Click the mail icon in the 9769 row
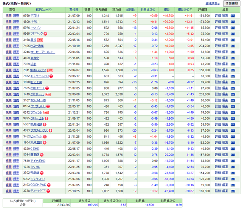This screenshot has height=209, width=242. click(233, 16)
